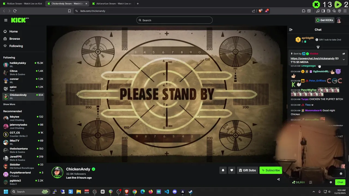Click Mummabear4 username in chat

pos(313,111)
